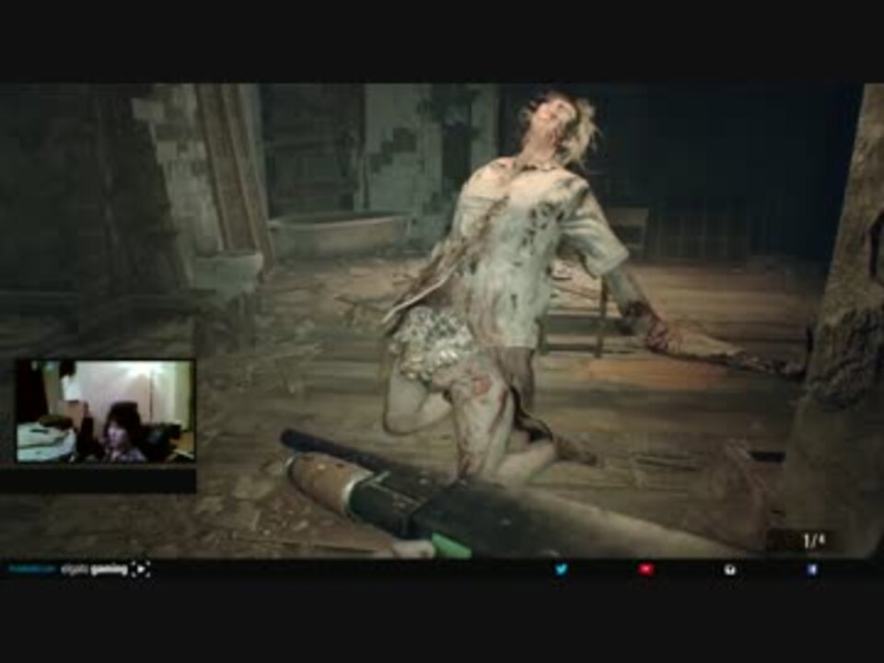
Task: Select the streamer webcam overlay
Action: tap(105, 411)
